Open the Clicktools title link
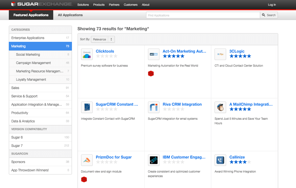Screen dimensions: 296x188 pos(105,51)
